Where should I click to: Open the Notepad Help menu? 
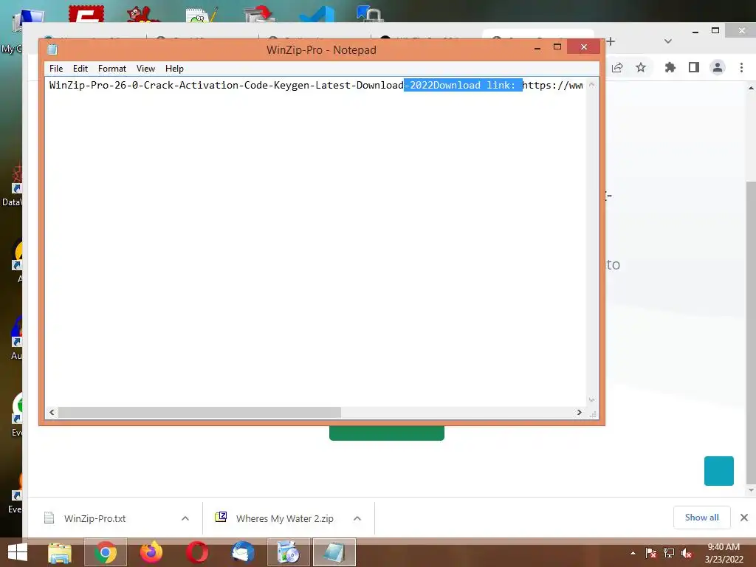coord(174,69)
